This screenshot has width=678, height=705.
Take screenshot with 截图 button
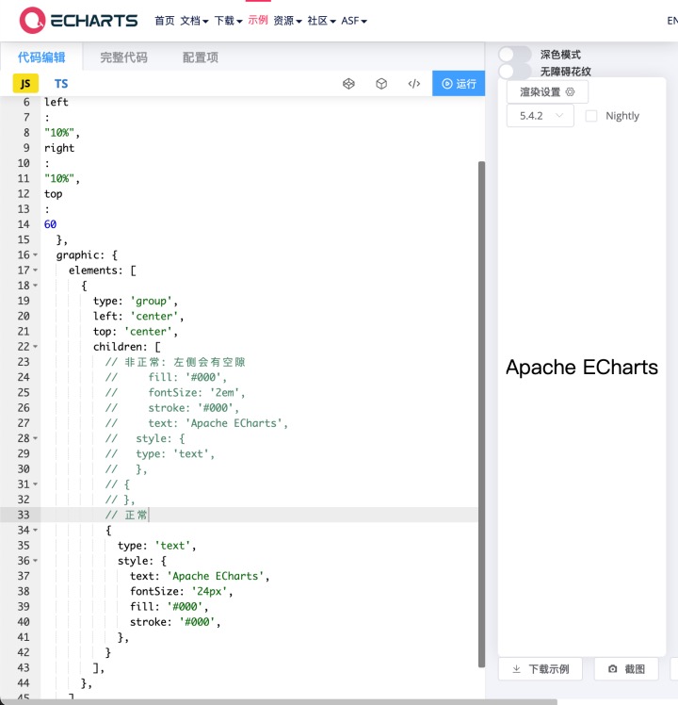click(626, 669)
